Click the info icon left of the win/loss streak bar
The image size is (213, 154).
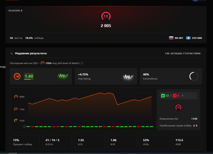(24, 127)
